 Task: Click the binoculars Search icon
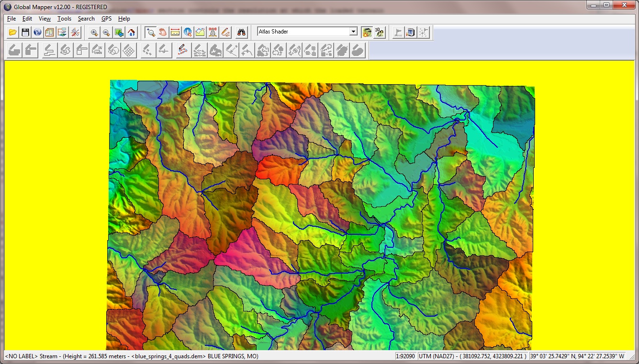point(241,33)
